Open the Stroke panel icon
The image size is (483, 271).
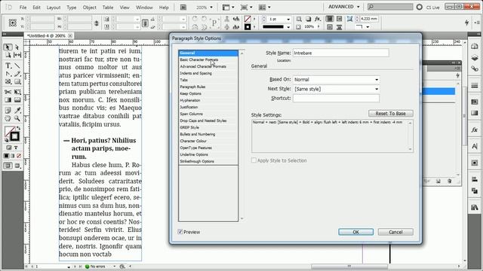475,86
